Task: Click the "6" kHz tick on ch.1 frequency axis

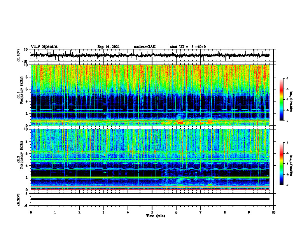Action: pyautogui.click(x=27, y=89)
